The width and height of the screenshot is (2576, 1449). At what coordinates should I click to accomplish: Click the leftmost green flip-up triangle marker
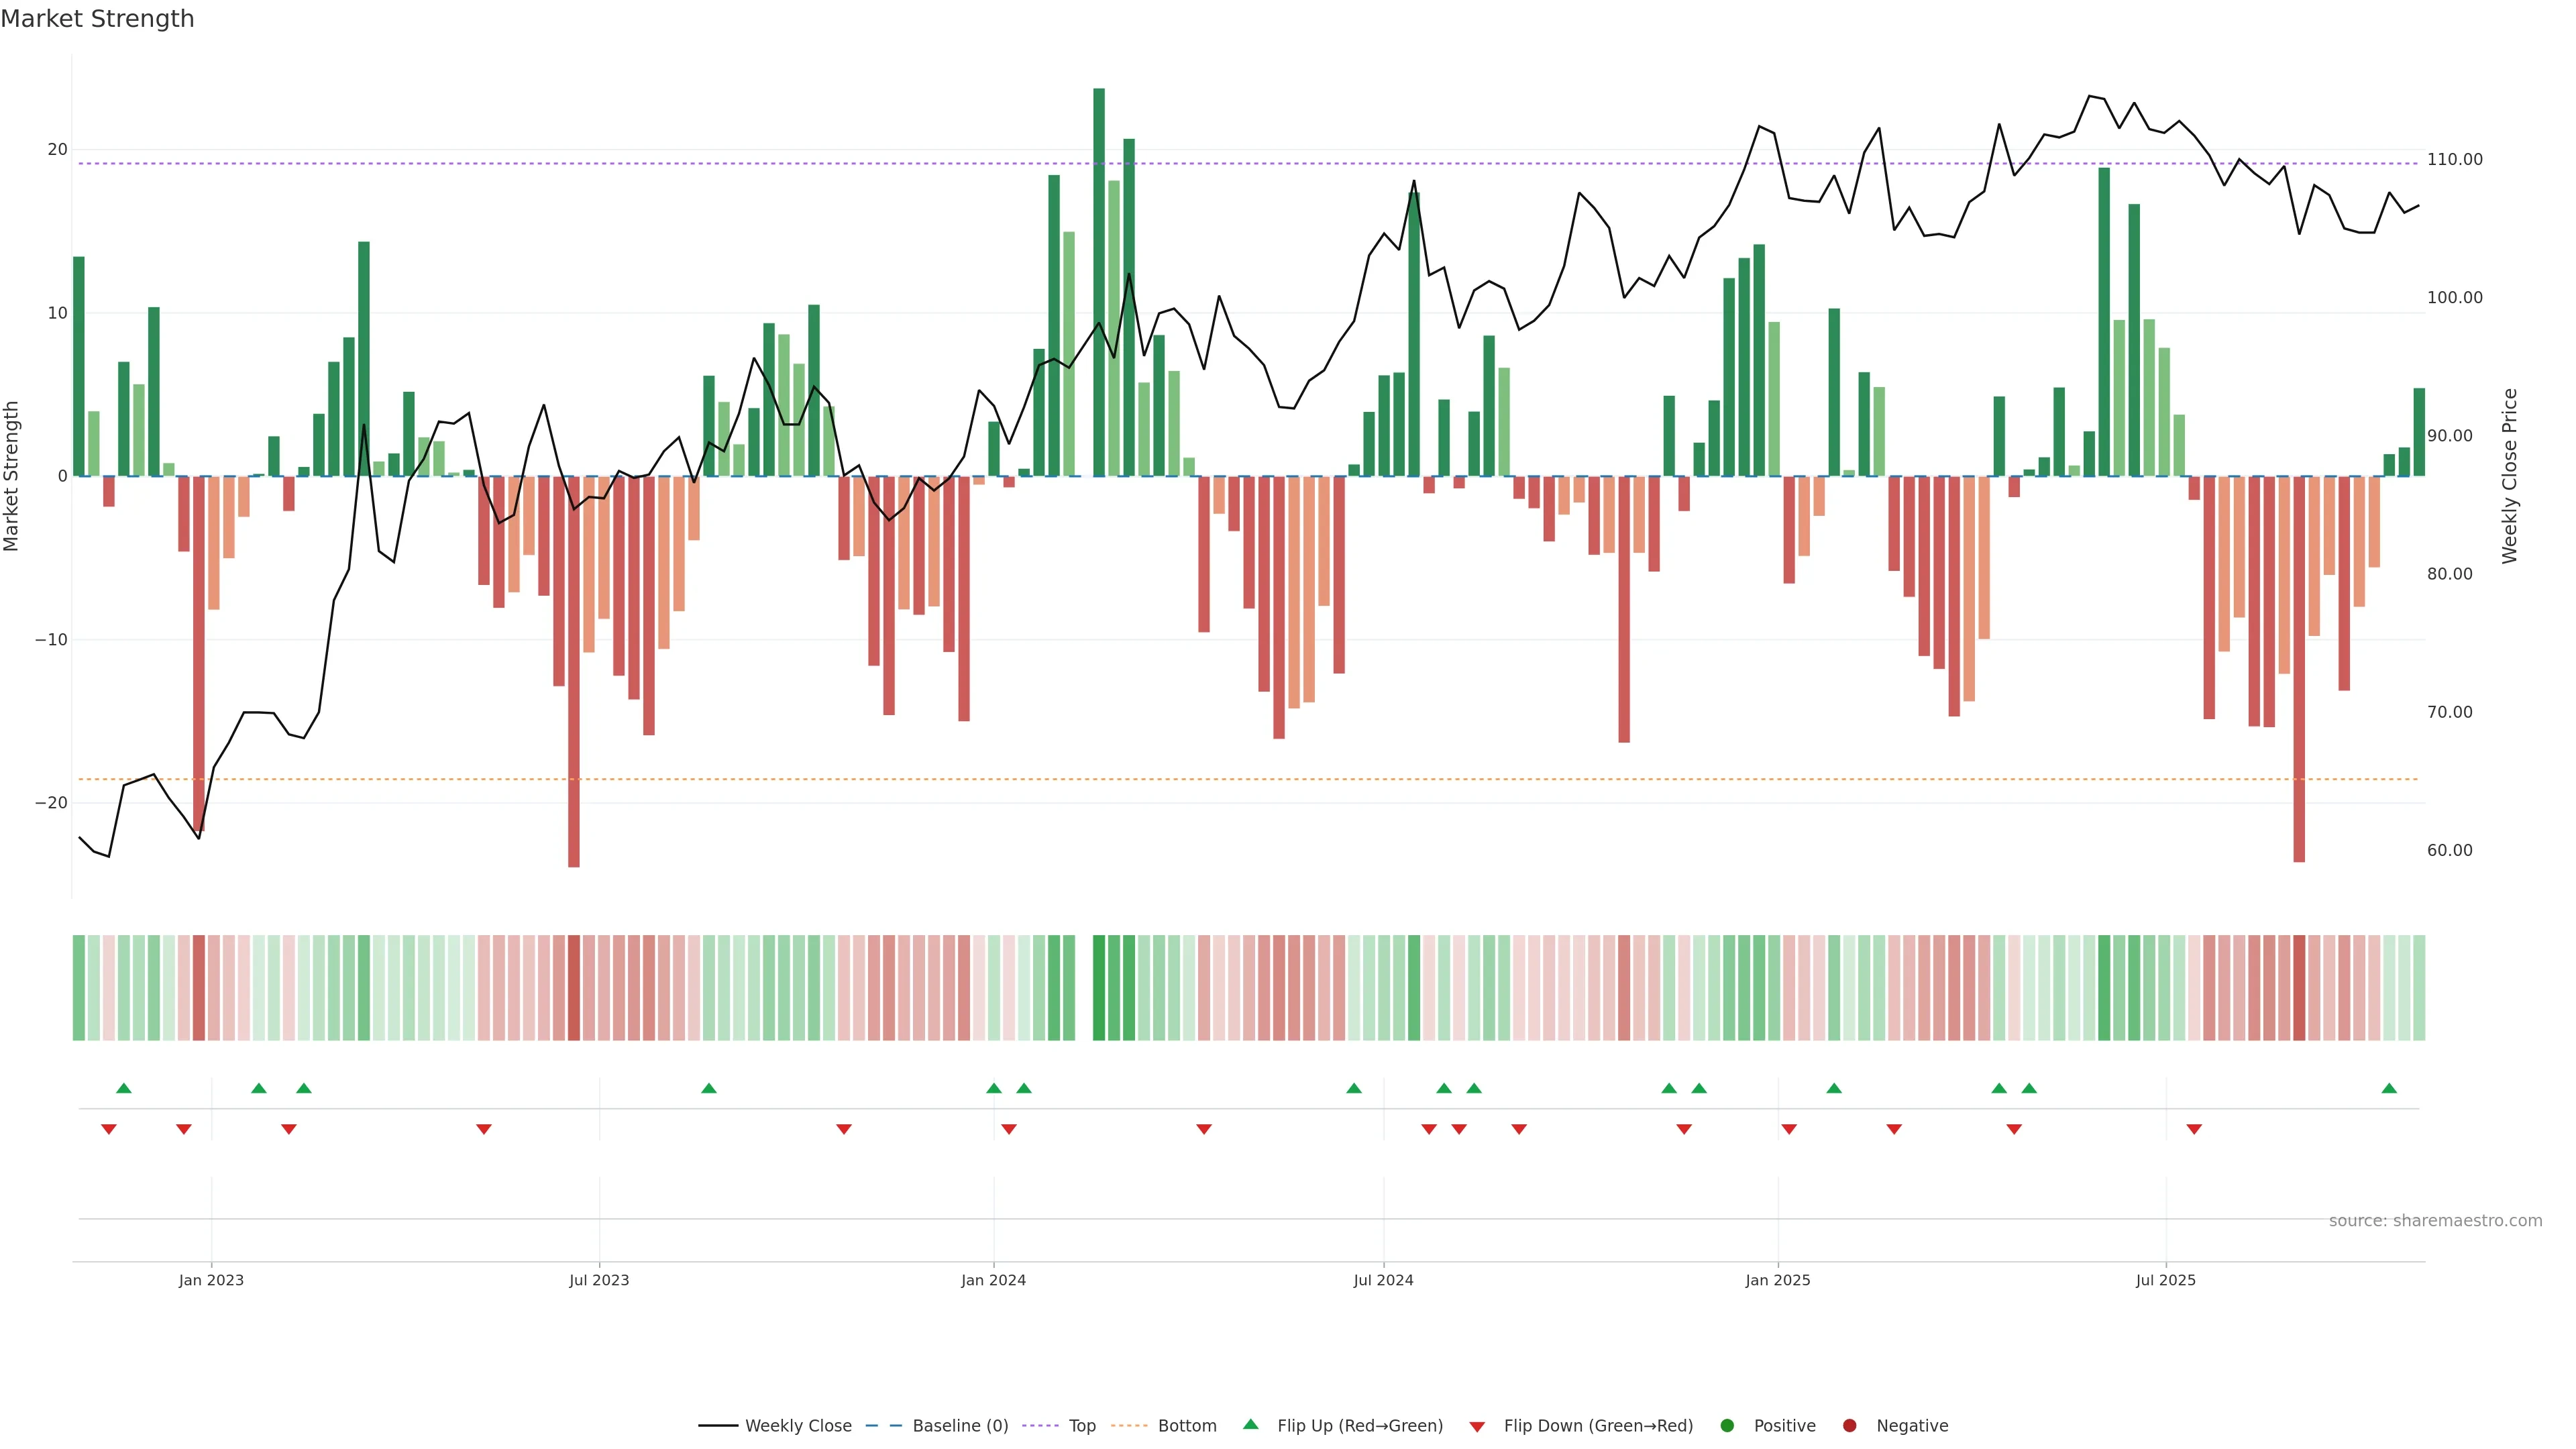click(x=124, y=1088)
